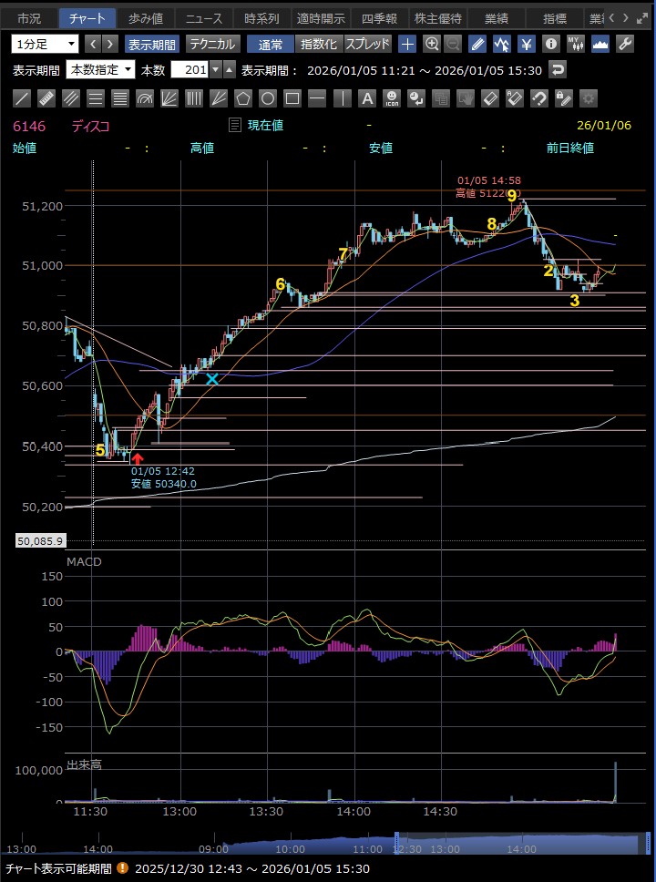Select the text annotation 'A' tool
The height and width of the screenshot is (882, 656).
[366, 98]
